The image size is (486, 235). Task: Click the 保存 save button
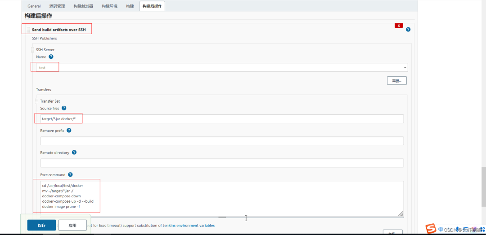(41, 225)
